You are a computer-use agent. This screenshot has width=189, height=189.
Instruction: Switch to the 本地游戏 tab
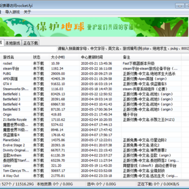coord(13,43)
